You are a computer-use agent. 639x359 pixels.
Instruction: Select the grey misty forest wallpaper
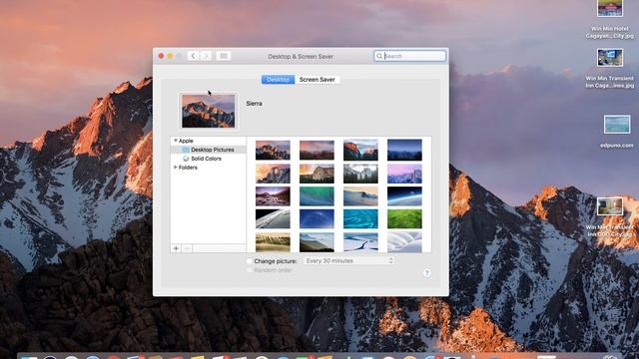(360, 174)
